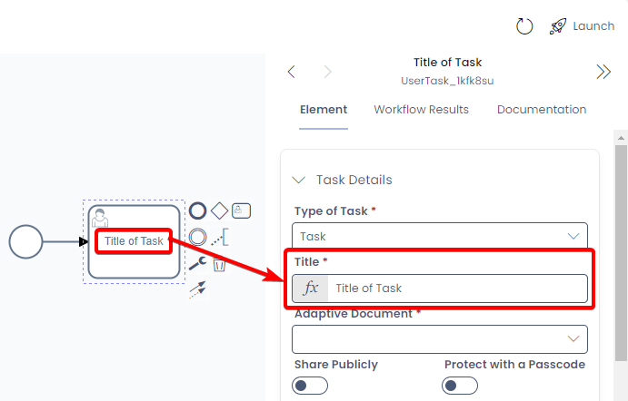Click the wrench icon to change type
The height and width of the screenshot is (401, 628).
(197, 264)
